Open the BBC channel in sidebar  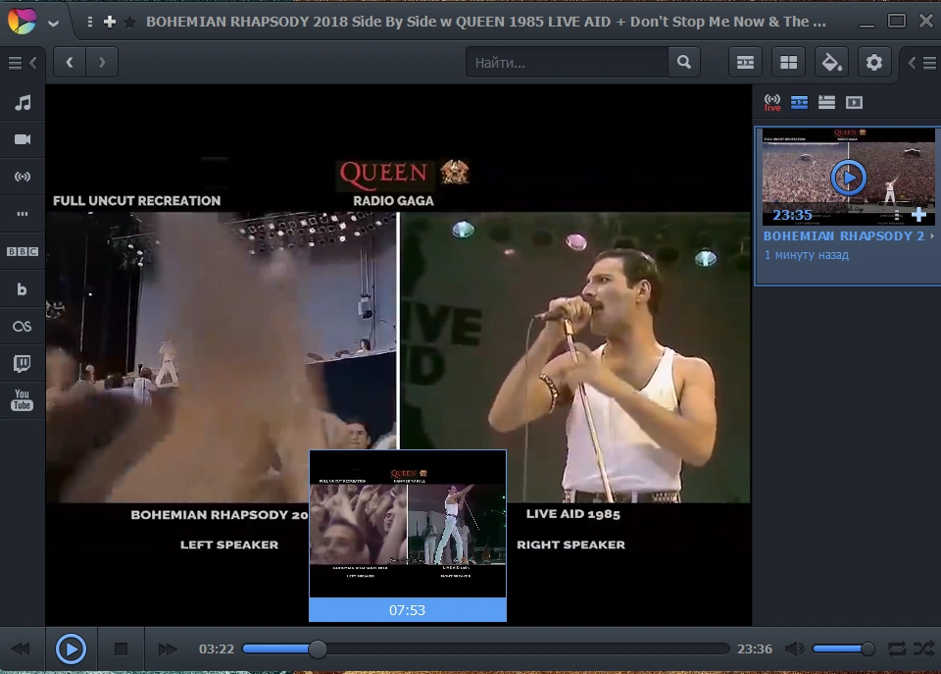(23, 252)
